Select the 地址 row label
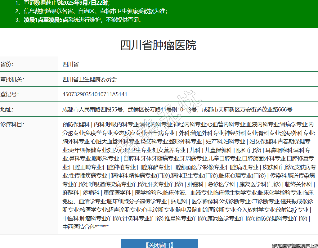 click(x=7, y=109)
